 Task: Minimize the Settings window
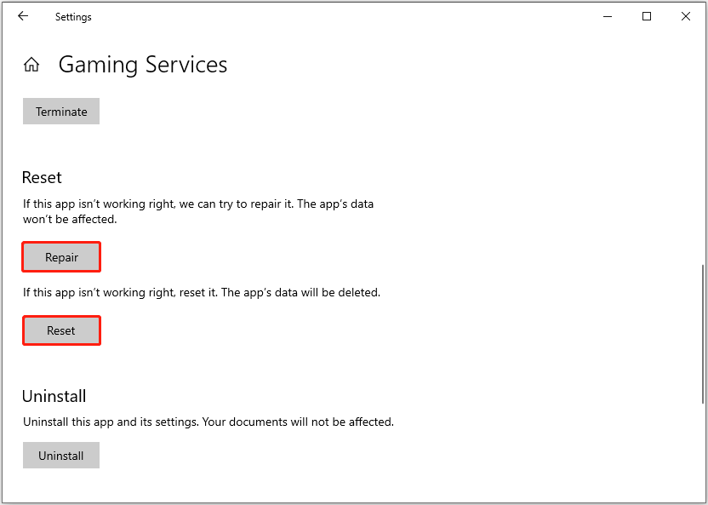tap(607, 16)
